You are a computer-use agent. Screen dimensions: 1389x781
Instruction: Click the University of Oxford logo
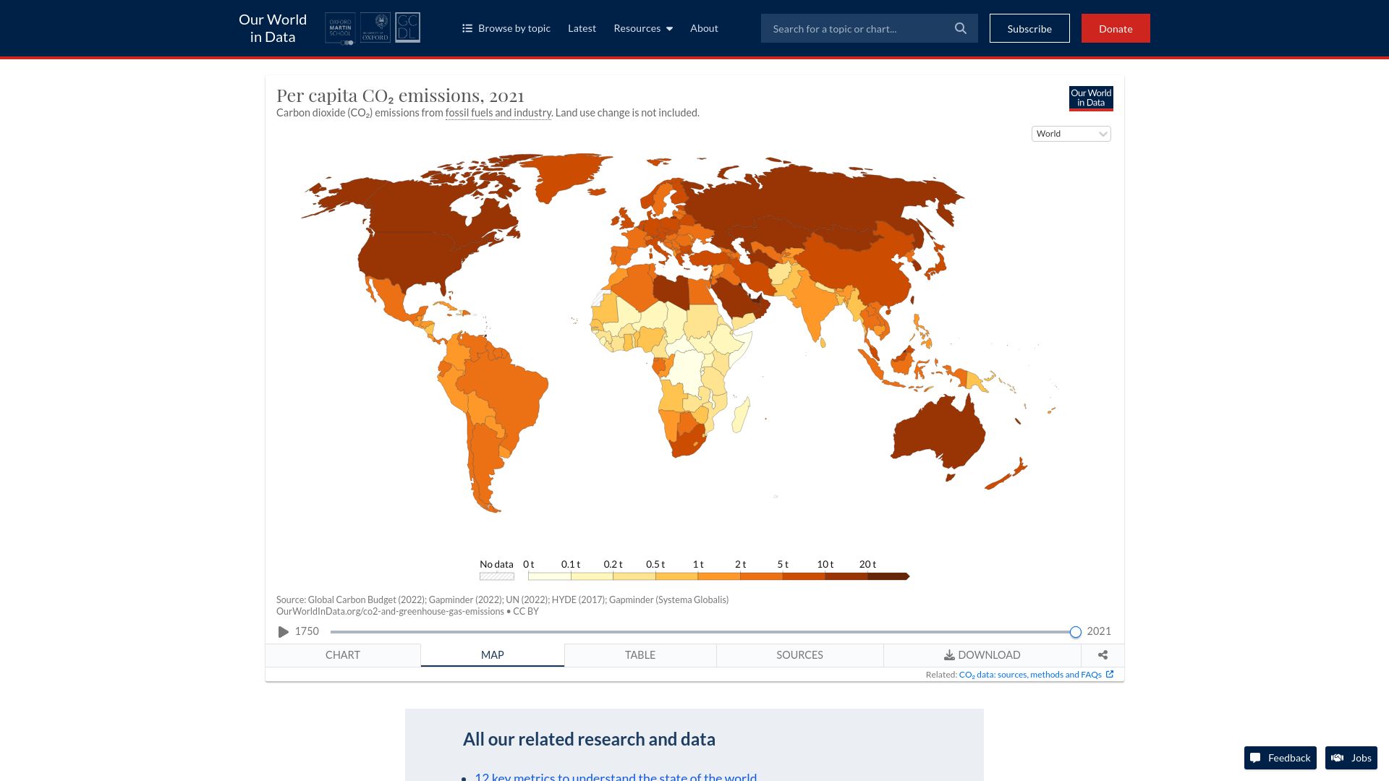pyautogui.click(x=375, y=27)
